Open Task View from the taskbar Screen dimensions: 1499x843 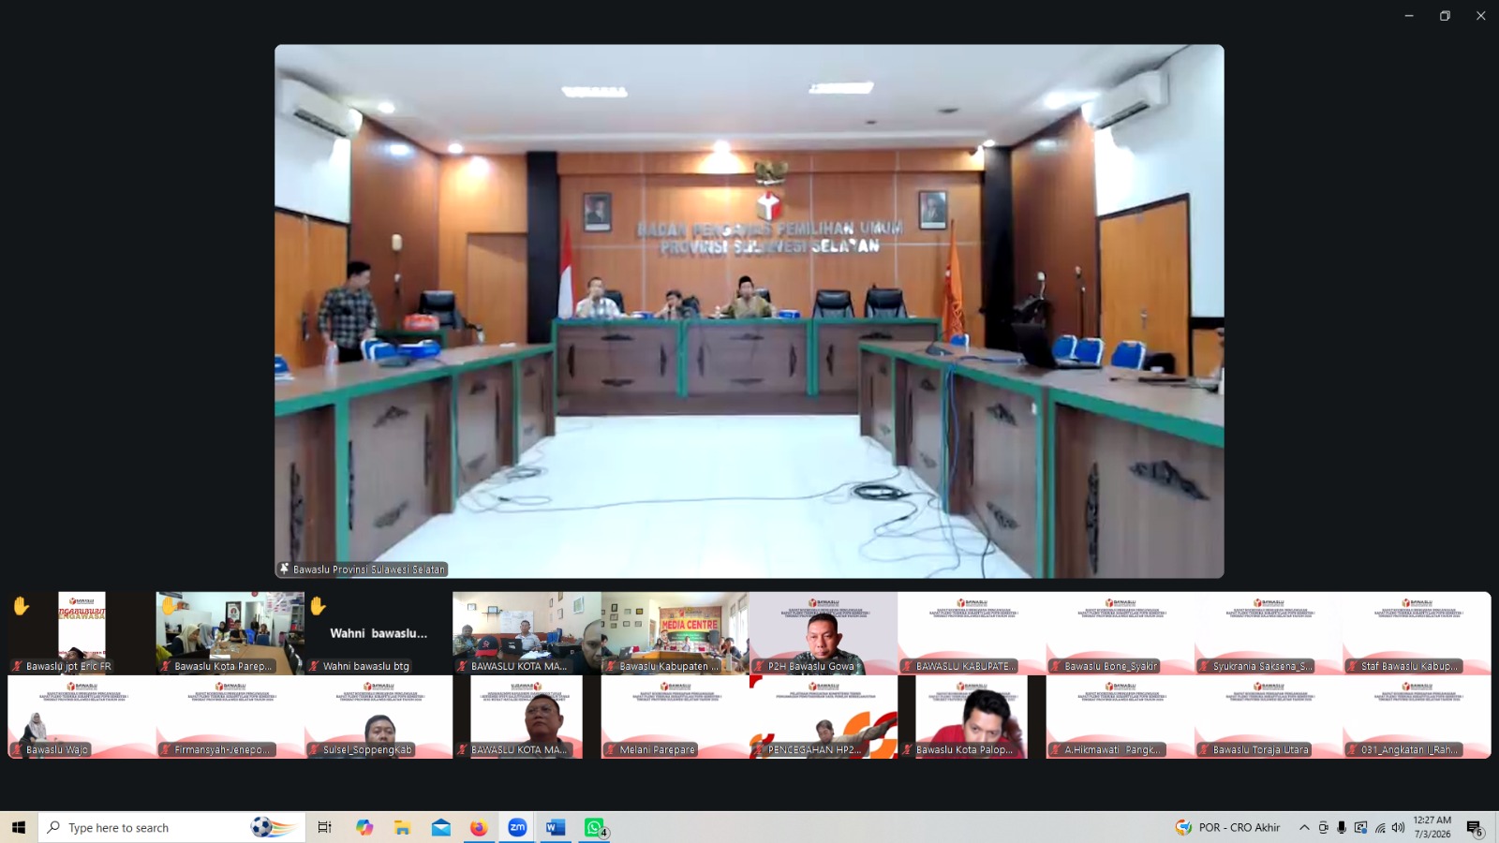pyautogui.click(x=324, y=828)
